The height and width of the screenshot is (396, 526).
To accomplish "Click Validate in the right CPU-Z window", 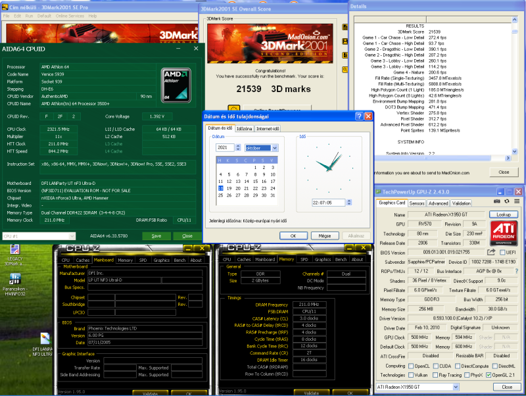I will (x=311, y=393).
